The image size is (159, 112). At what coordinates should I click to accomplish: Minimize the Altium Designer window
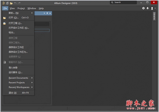[141, 3]
